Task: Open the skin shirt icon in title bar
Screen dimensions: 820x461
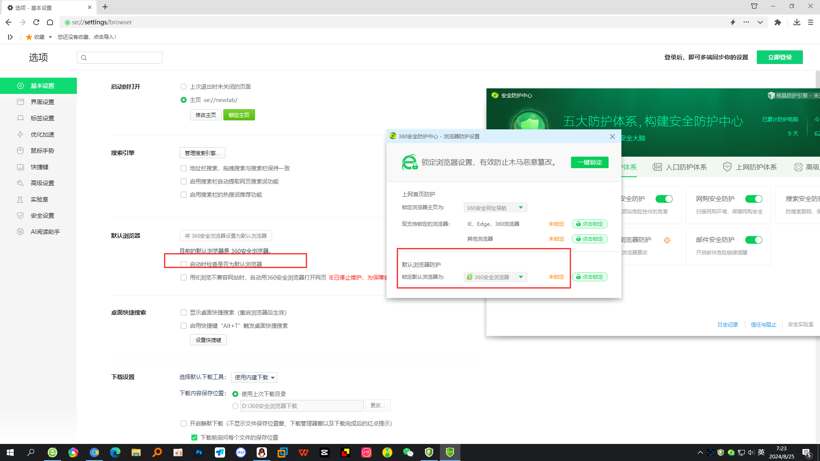Action: tap(754, 6)
